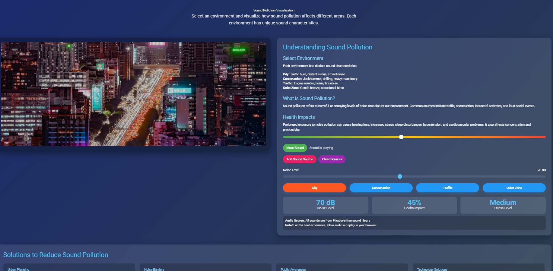Click the lowest sound source circle left of highway
This screenshot has height=271, width=553.
pos(80,115)
